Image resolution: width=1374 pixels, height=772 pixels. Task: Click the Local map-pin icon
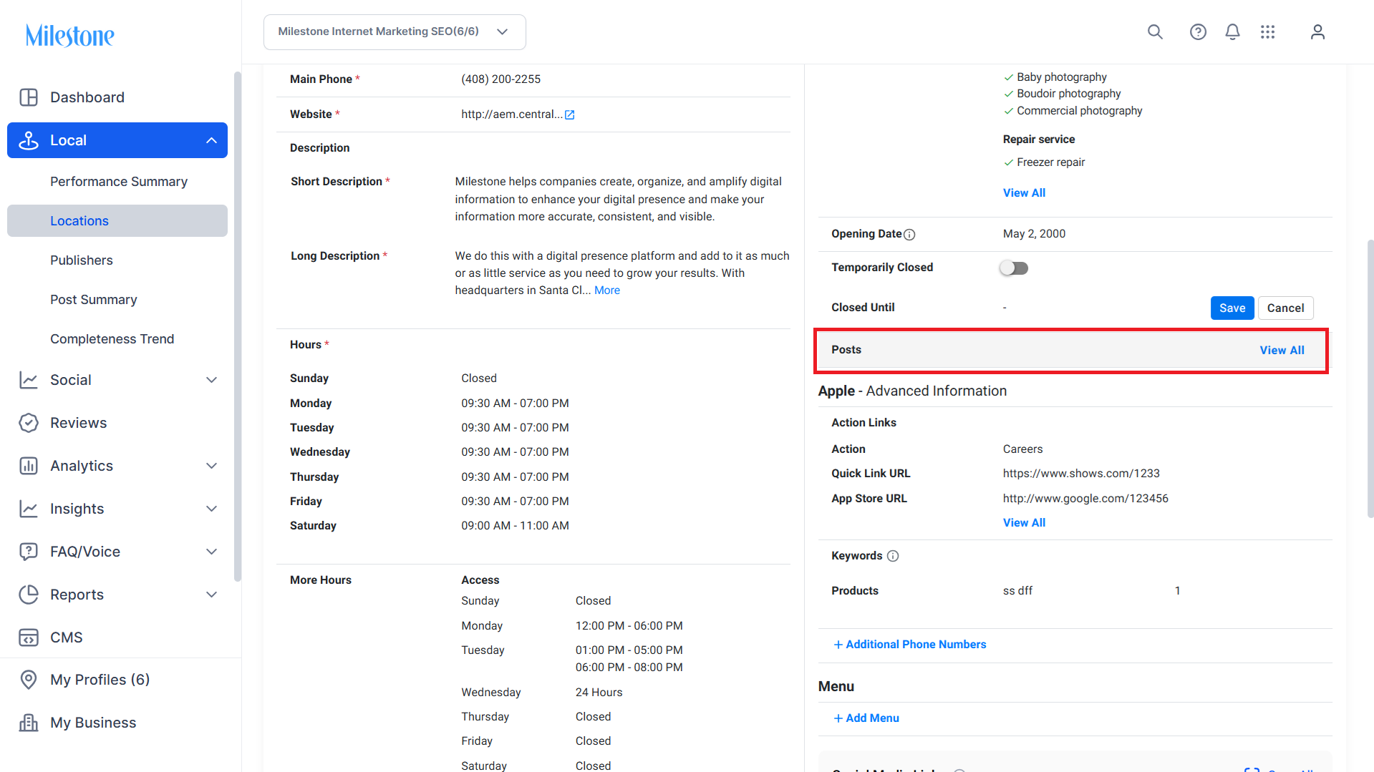pos(29,140)
